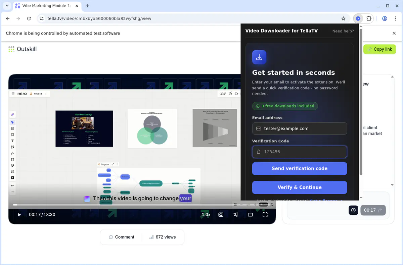
Task: Select the Miro cursor select tool
Action: [x=13, y=122]
